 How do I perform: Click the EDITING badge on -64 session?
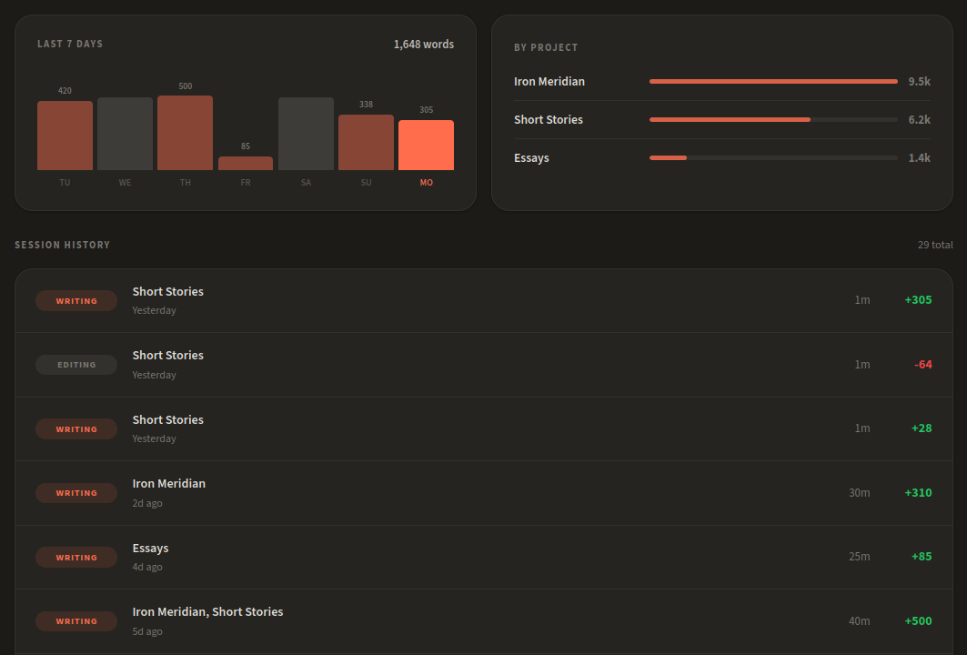(76, 365)
